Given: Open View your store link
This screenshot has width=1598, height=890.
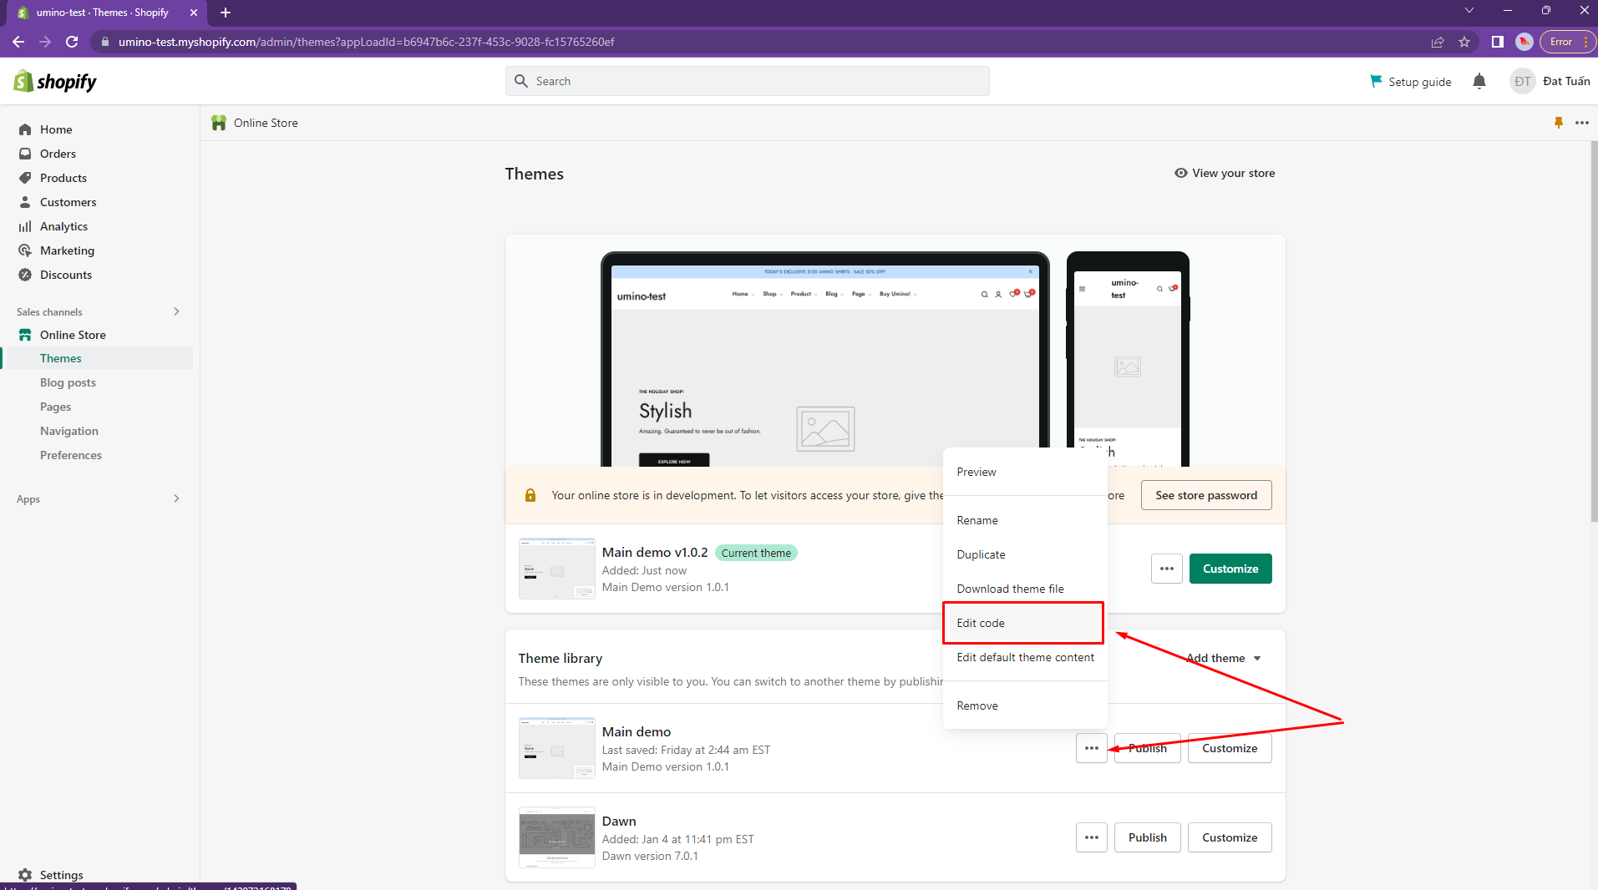Looking at the screenshot, I should [x=1225, y=173].
